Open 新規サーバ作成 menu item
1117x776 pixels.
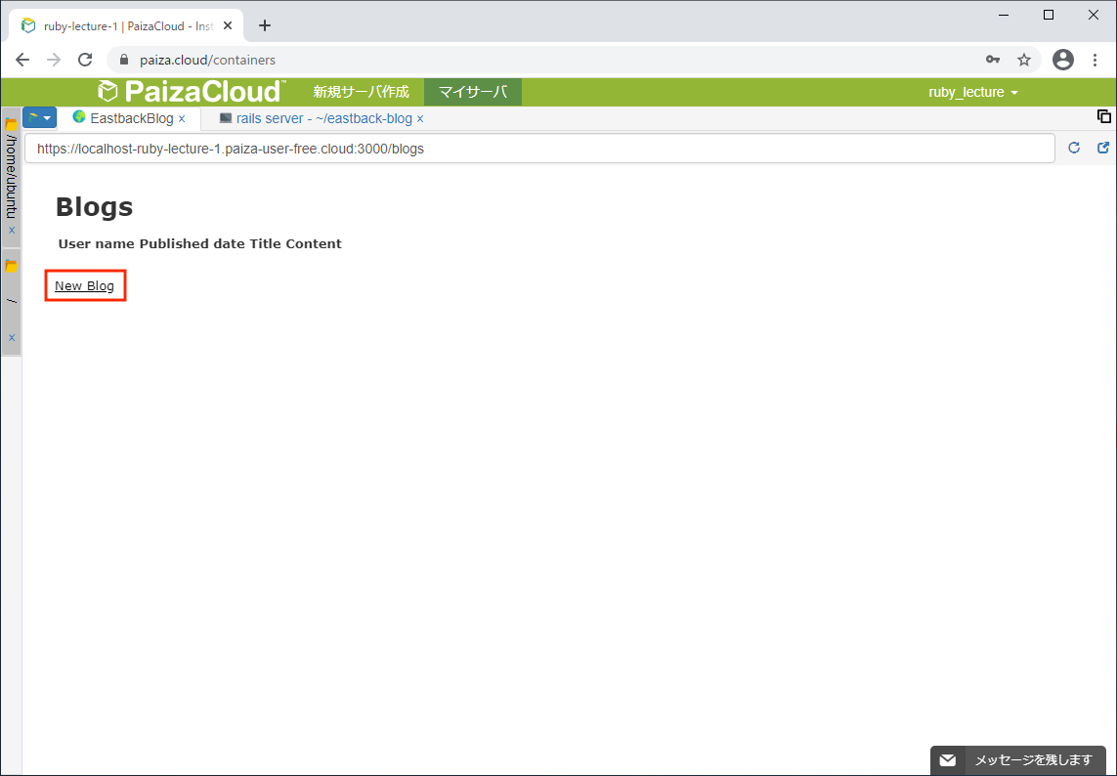[362, 92]
